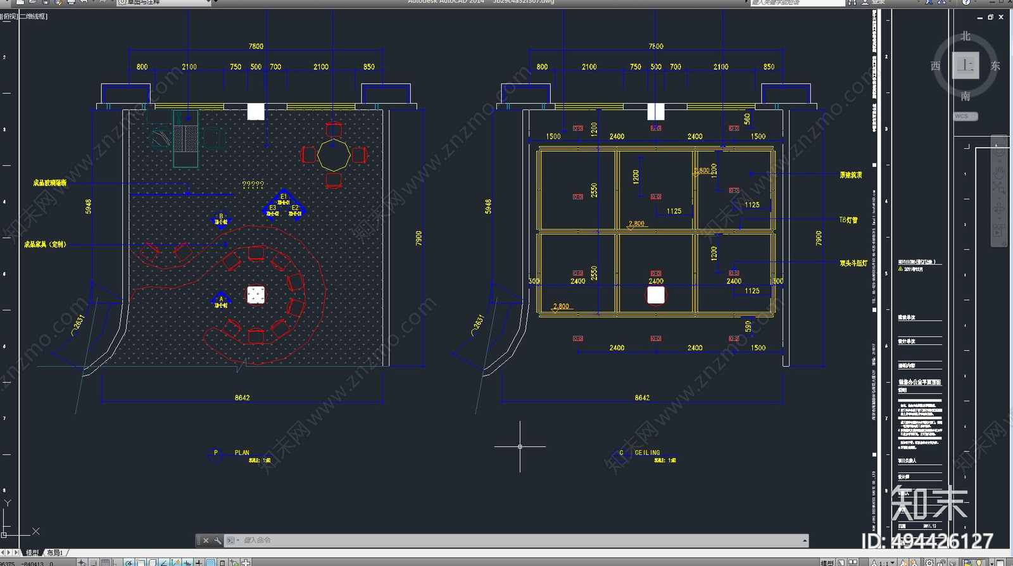This screenshot has width=1013, height=566.
Task: Click the auto-add annotation scales icon
Action: [914, 562]
